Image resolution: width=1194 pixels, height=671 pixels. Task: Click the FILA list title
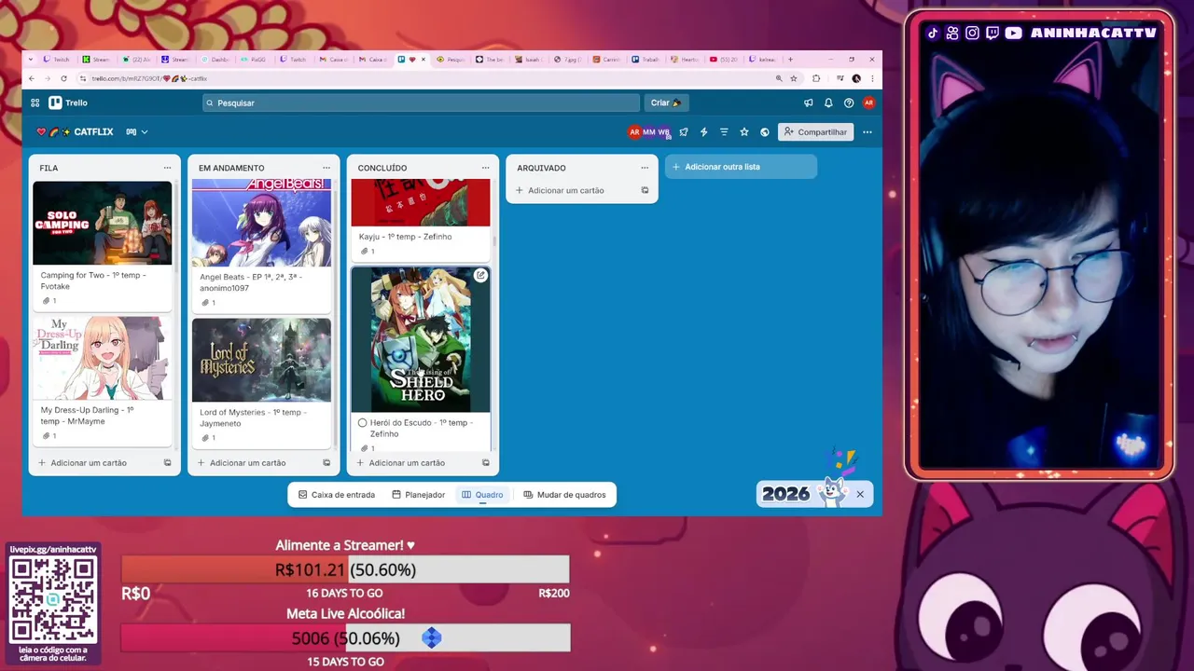click(x=49, y=168)
